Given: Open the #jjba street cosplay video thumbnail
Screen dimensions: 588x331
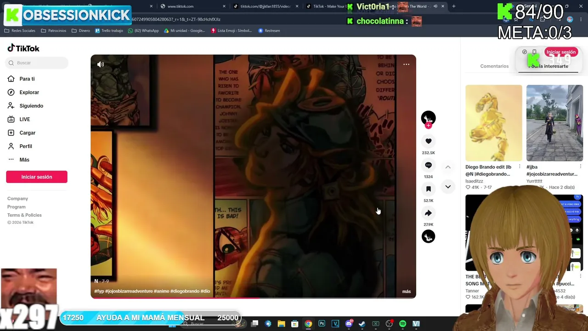Looking at the screenshot, I should pos(554,123).
